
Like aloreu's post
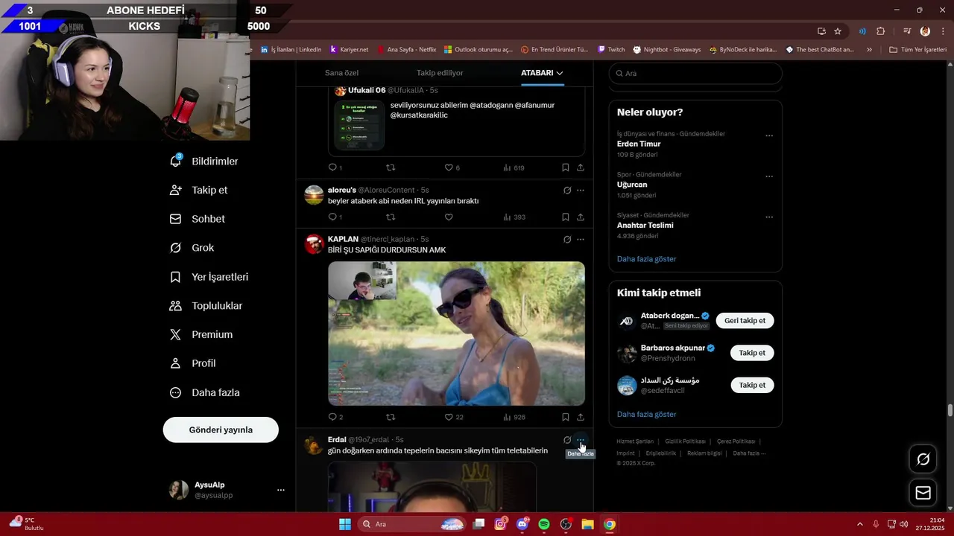(x=449, y=217)
